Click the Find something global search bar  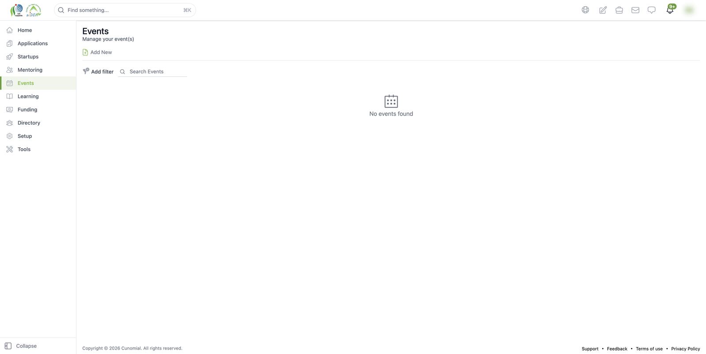coord(125,10)
